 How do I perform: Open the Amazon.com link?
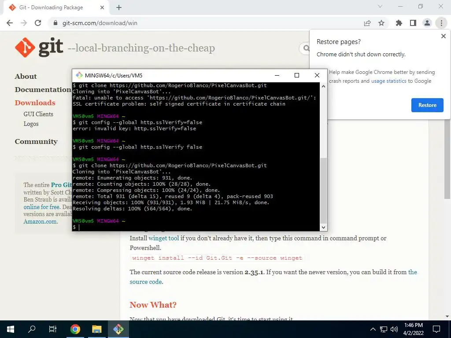pyautogui.click(x=40, y=222)
